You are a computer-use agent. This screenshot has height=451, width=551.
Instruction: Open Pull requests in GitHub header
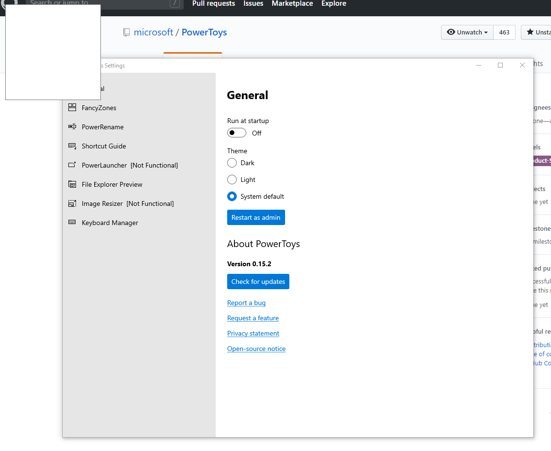pos(214,3)
